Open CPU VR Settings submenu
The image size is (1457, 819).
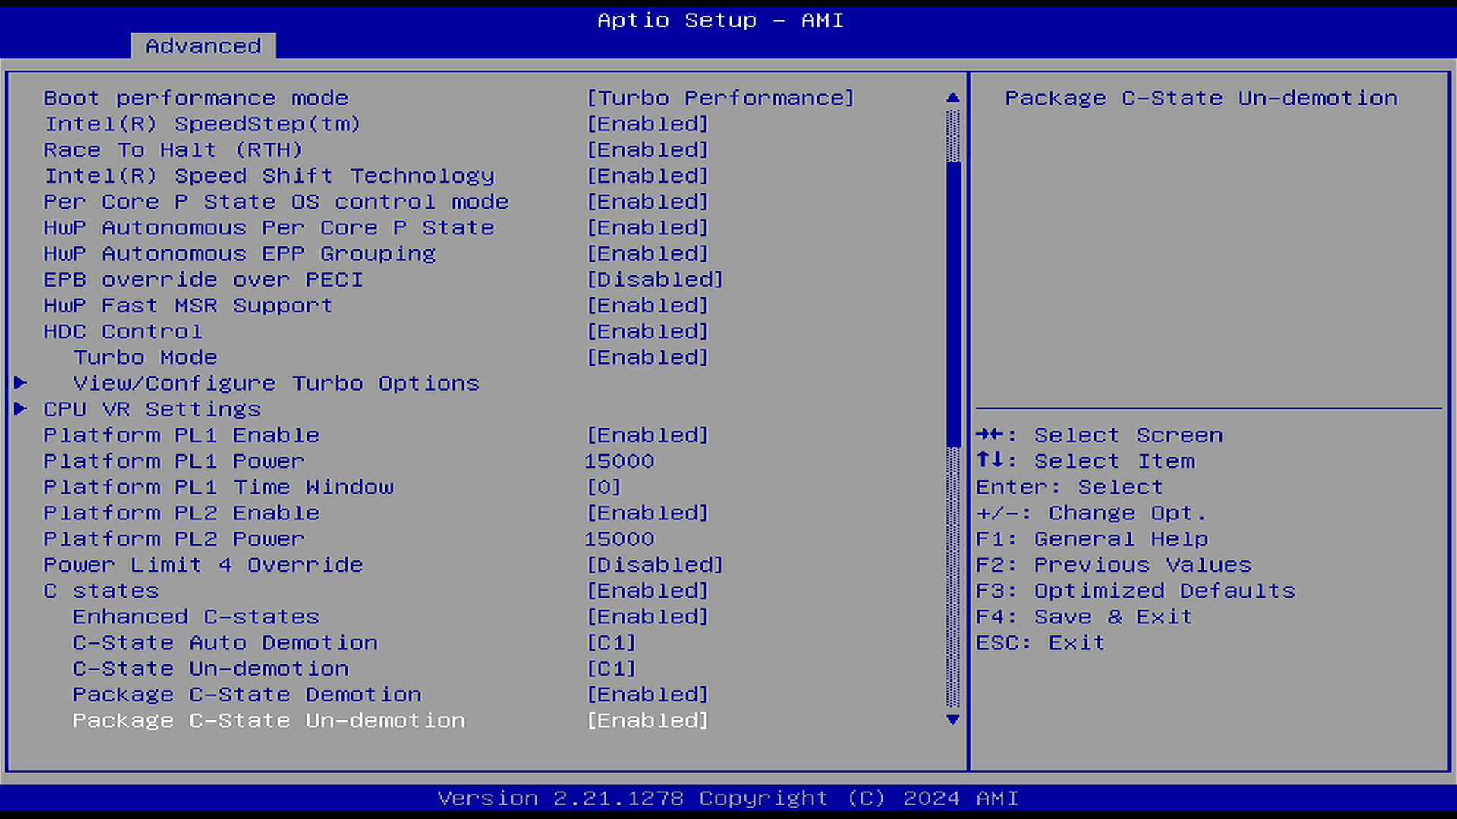point(152,409)
